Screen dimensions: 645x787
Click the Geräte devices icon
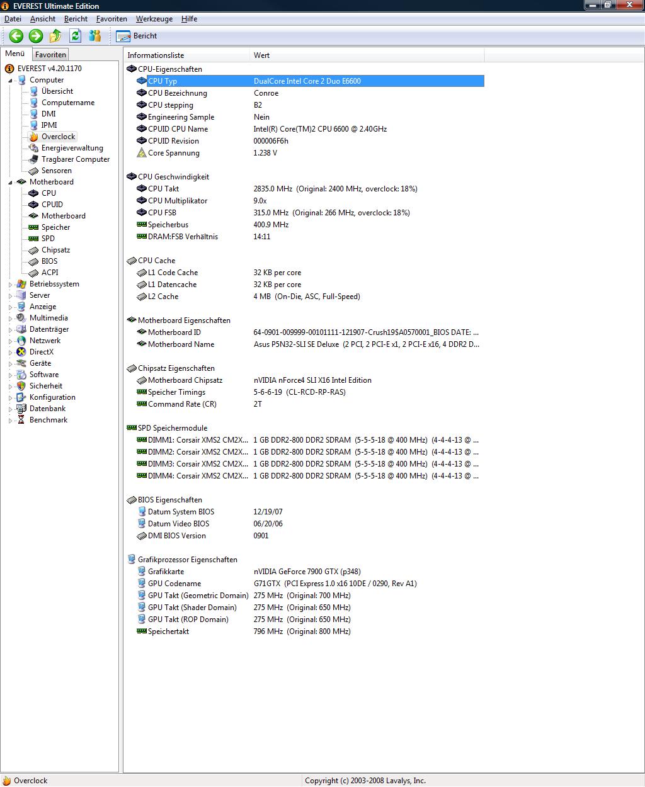click(x=21, y=363)
